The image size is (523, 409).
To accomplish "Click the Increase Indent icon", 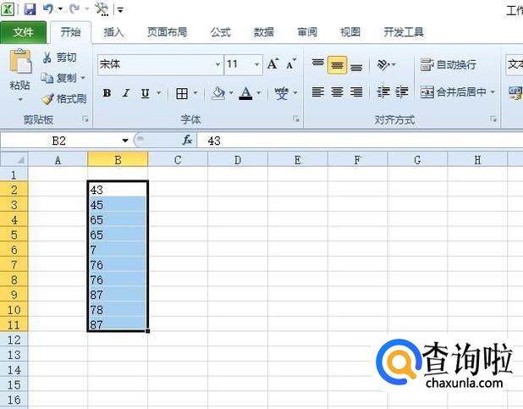I will pyautogui.click(x=402, y=92).
